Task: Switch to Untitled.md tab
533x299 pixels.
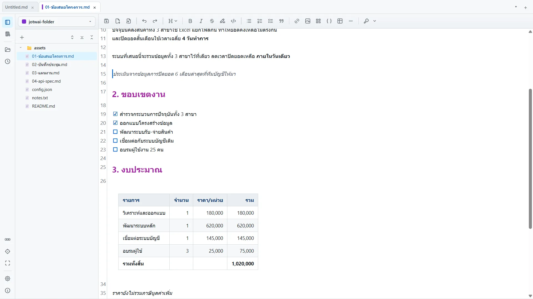Action: [x=16, y=7]
